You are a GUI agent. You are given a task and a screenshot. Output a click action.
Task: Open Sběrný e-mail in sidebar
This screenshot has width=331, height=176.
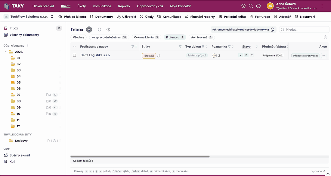pos(17,155)
